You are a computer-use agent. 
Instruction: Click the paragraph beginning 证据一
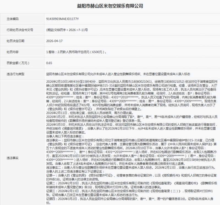point(131,177)
